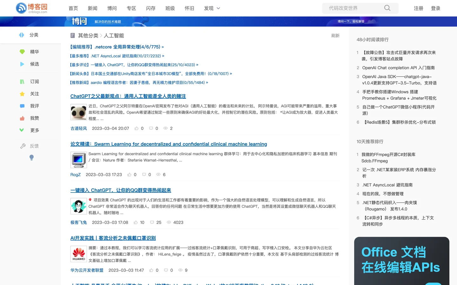Click the 订阅 books icon
The height and width of the screenshot is (285, 457).
coord(22,82)
